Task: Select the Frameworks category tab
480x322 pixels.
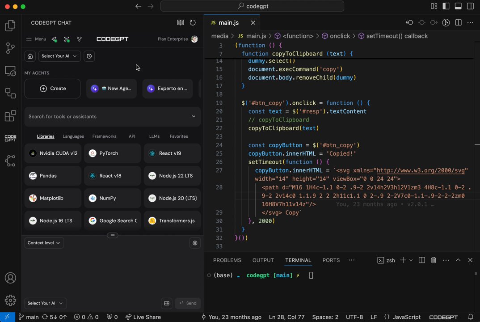Action: tap(105, 136)
